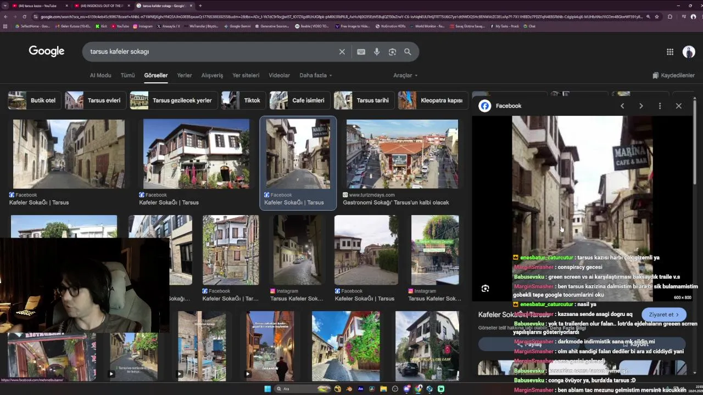Image resolution: width=703 pixels, height=395 pixels.
Task: Apply the Tarsus tarihi filter chip
Action: tap(364, 100)
